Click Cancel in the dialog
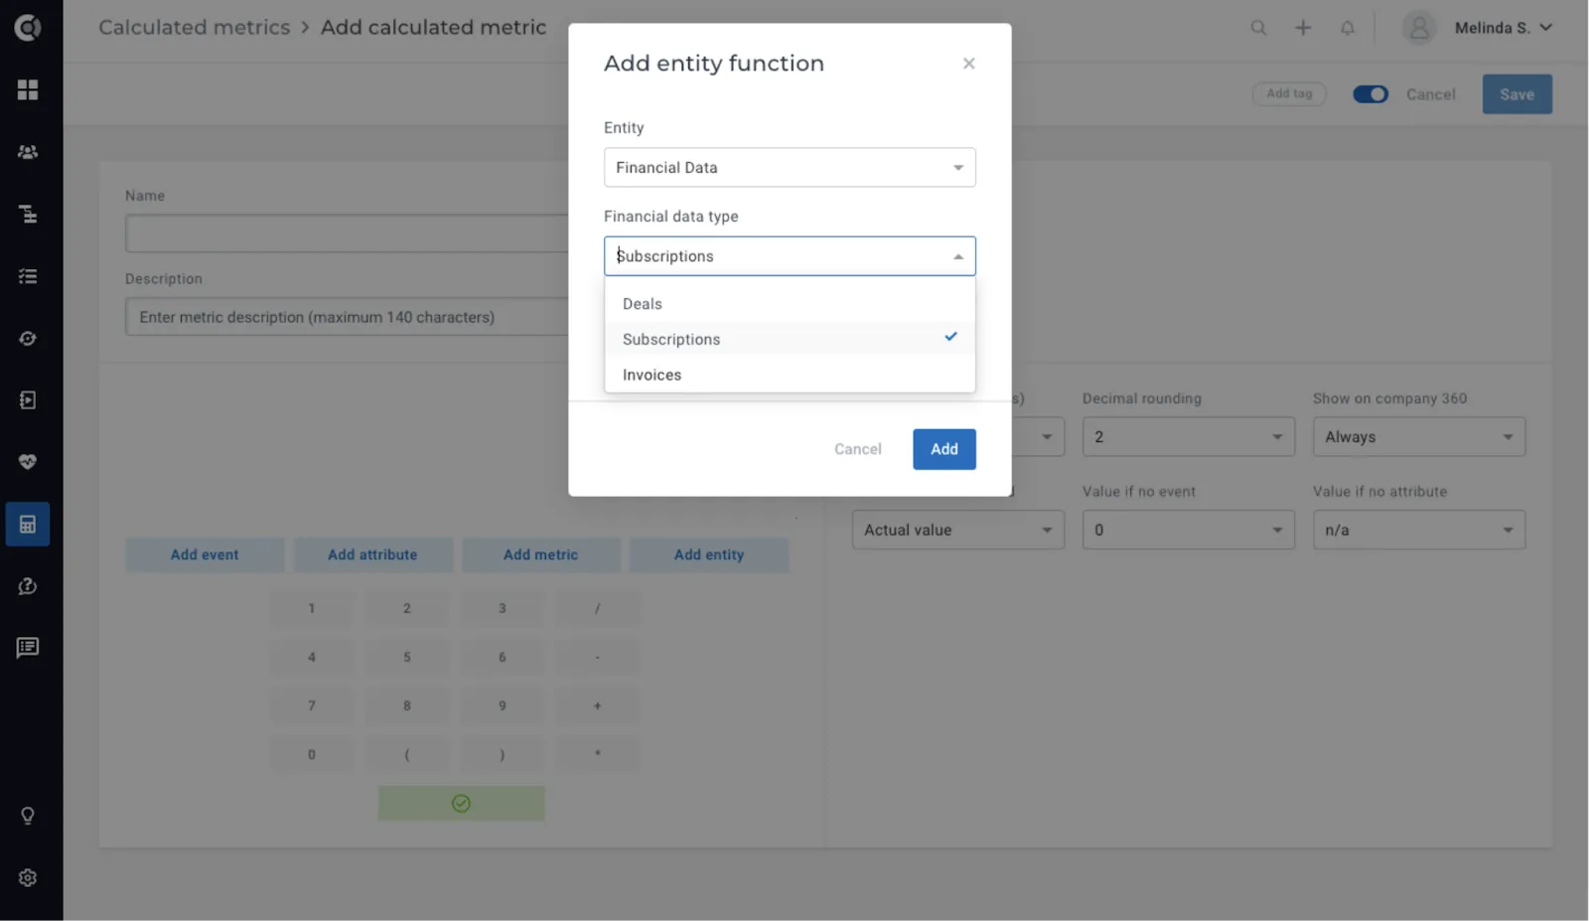The width and height of the screenshot is (1589, 921). tap(858, 449)
